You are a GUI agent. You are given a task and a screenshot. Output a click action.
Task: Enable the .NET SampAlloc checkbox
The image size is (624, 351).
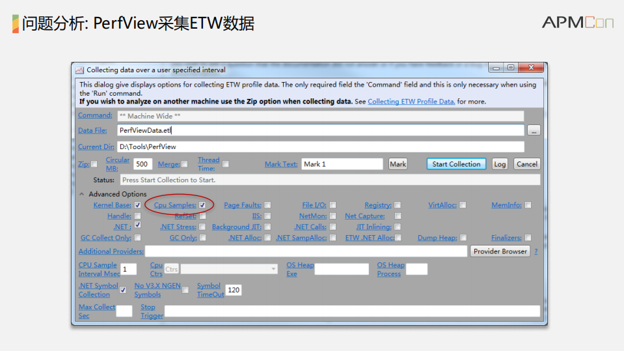[332, 238]
